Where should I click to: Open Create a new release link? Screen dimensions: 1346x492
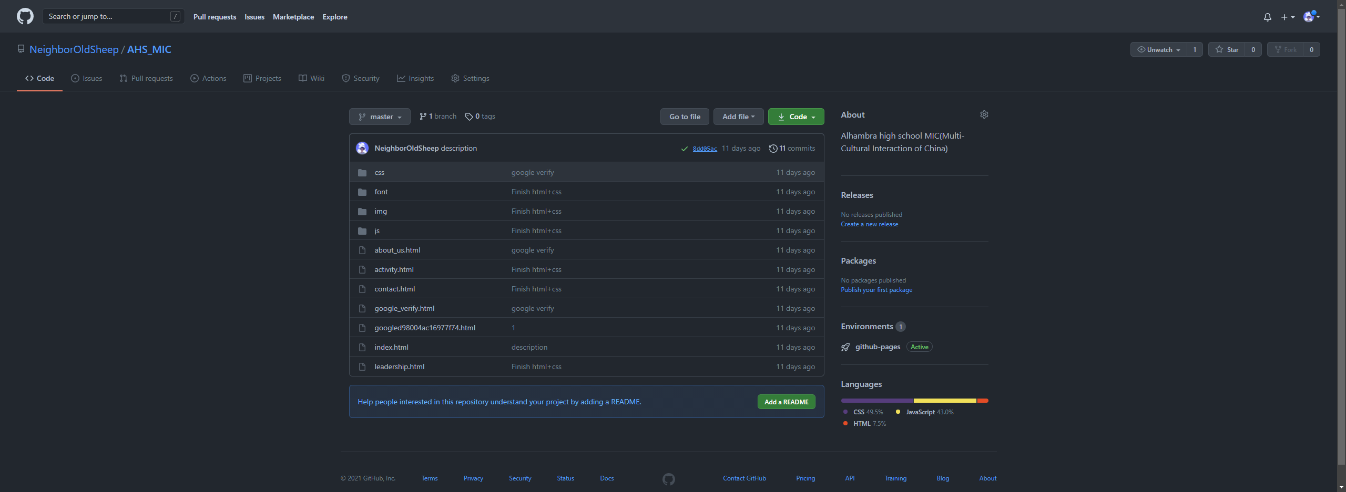click(x=869, y=224)
